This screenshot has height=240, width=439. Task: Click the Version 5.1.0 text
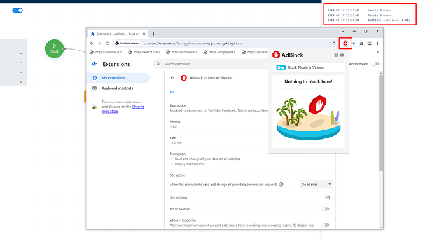coord(175,124)
